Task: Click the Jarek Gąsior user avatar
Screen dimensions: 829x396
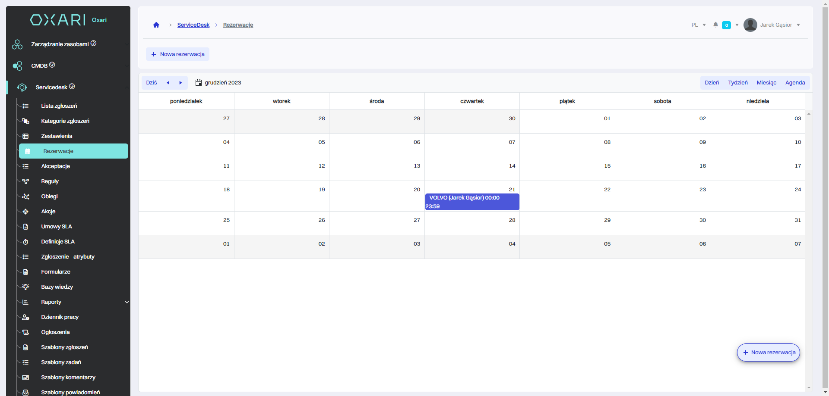Action: click(x=750, y=25)
